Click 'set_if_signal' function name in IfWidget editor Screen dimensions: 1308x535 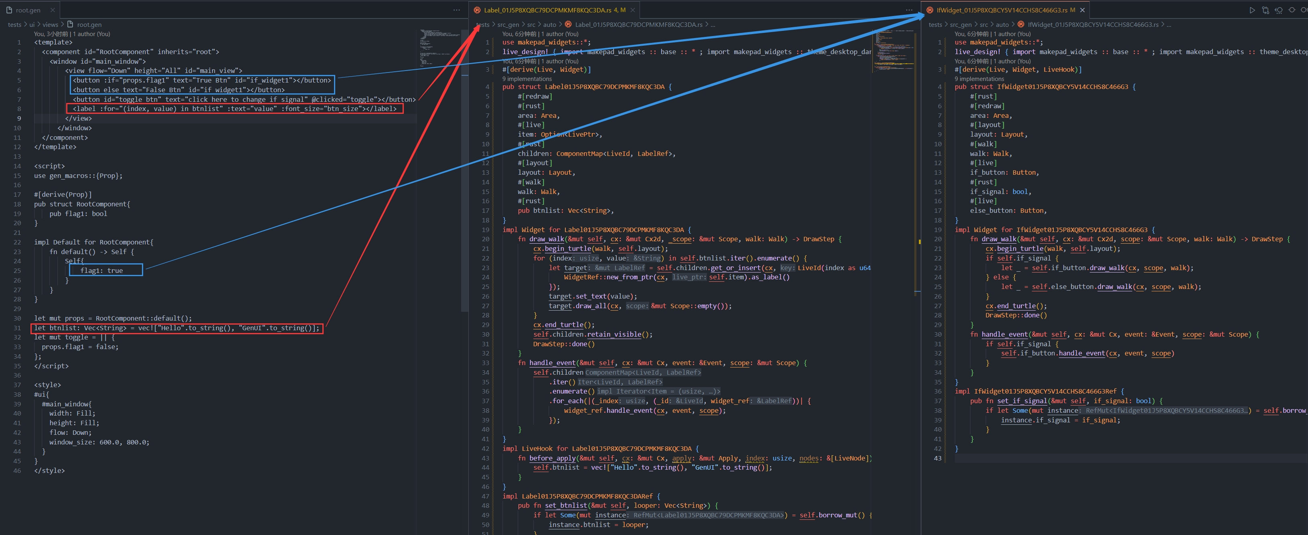[1021, 401]
